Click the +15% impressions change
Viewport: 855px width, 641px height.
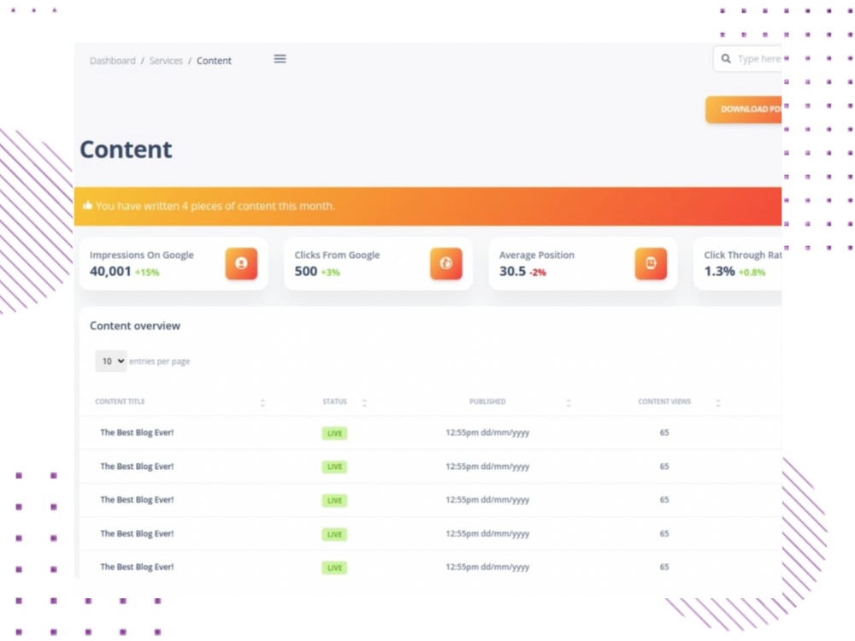pyautogui.click(x=147, y=273)
